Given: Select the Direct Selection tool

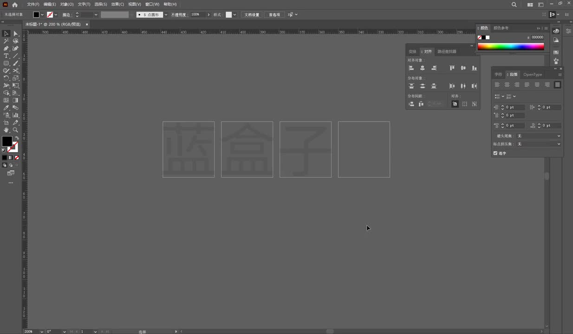Looking at the screenshot, I should (15, 33).
